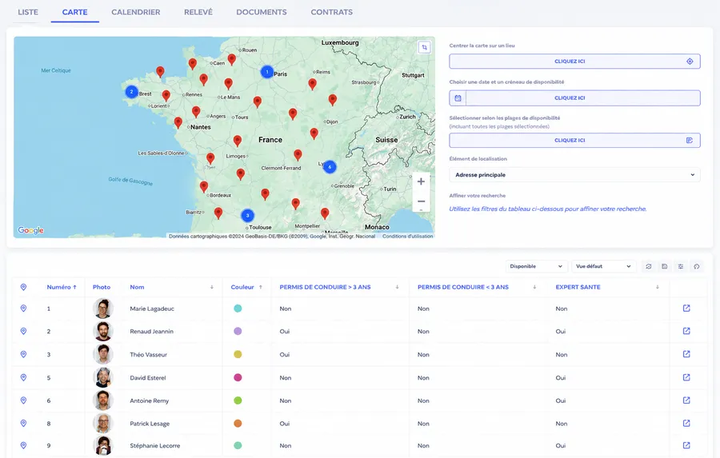Screen dimensions: 720x458
Task: Zoom out of the map with minus
Action: tap(421, 201)
